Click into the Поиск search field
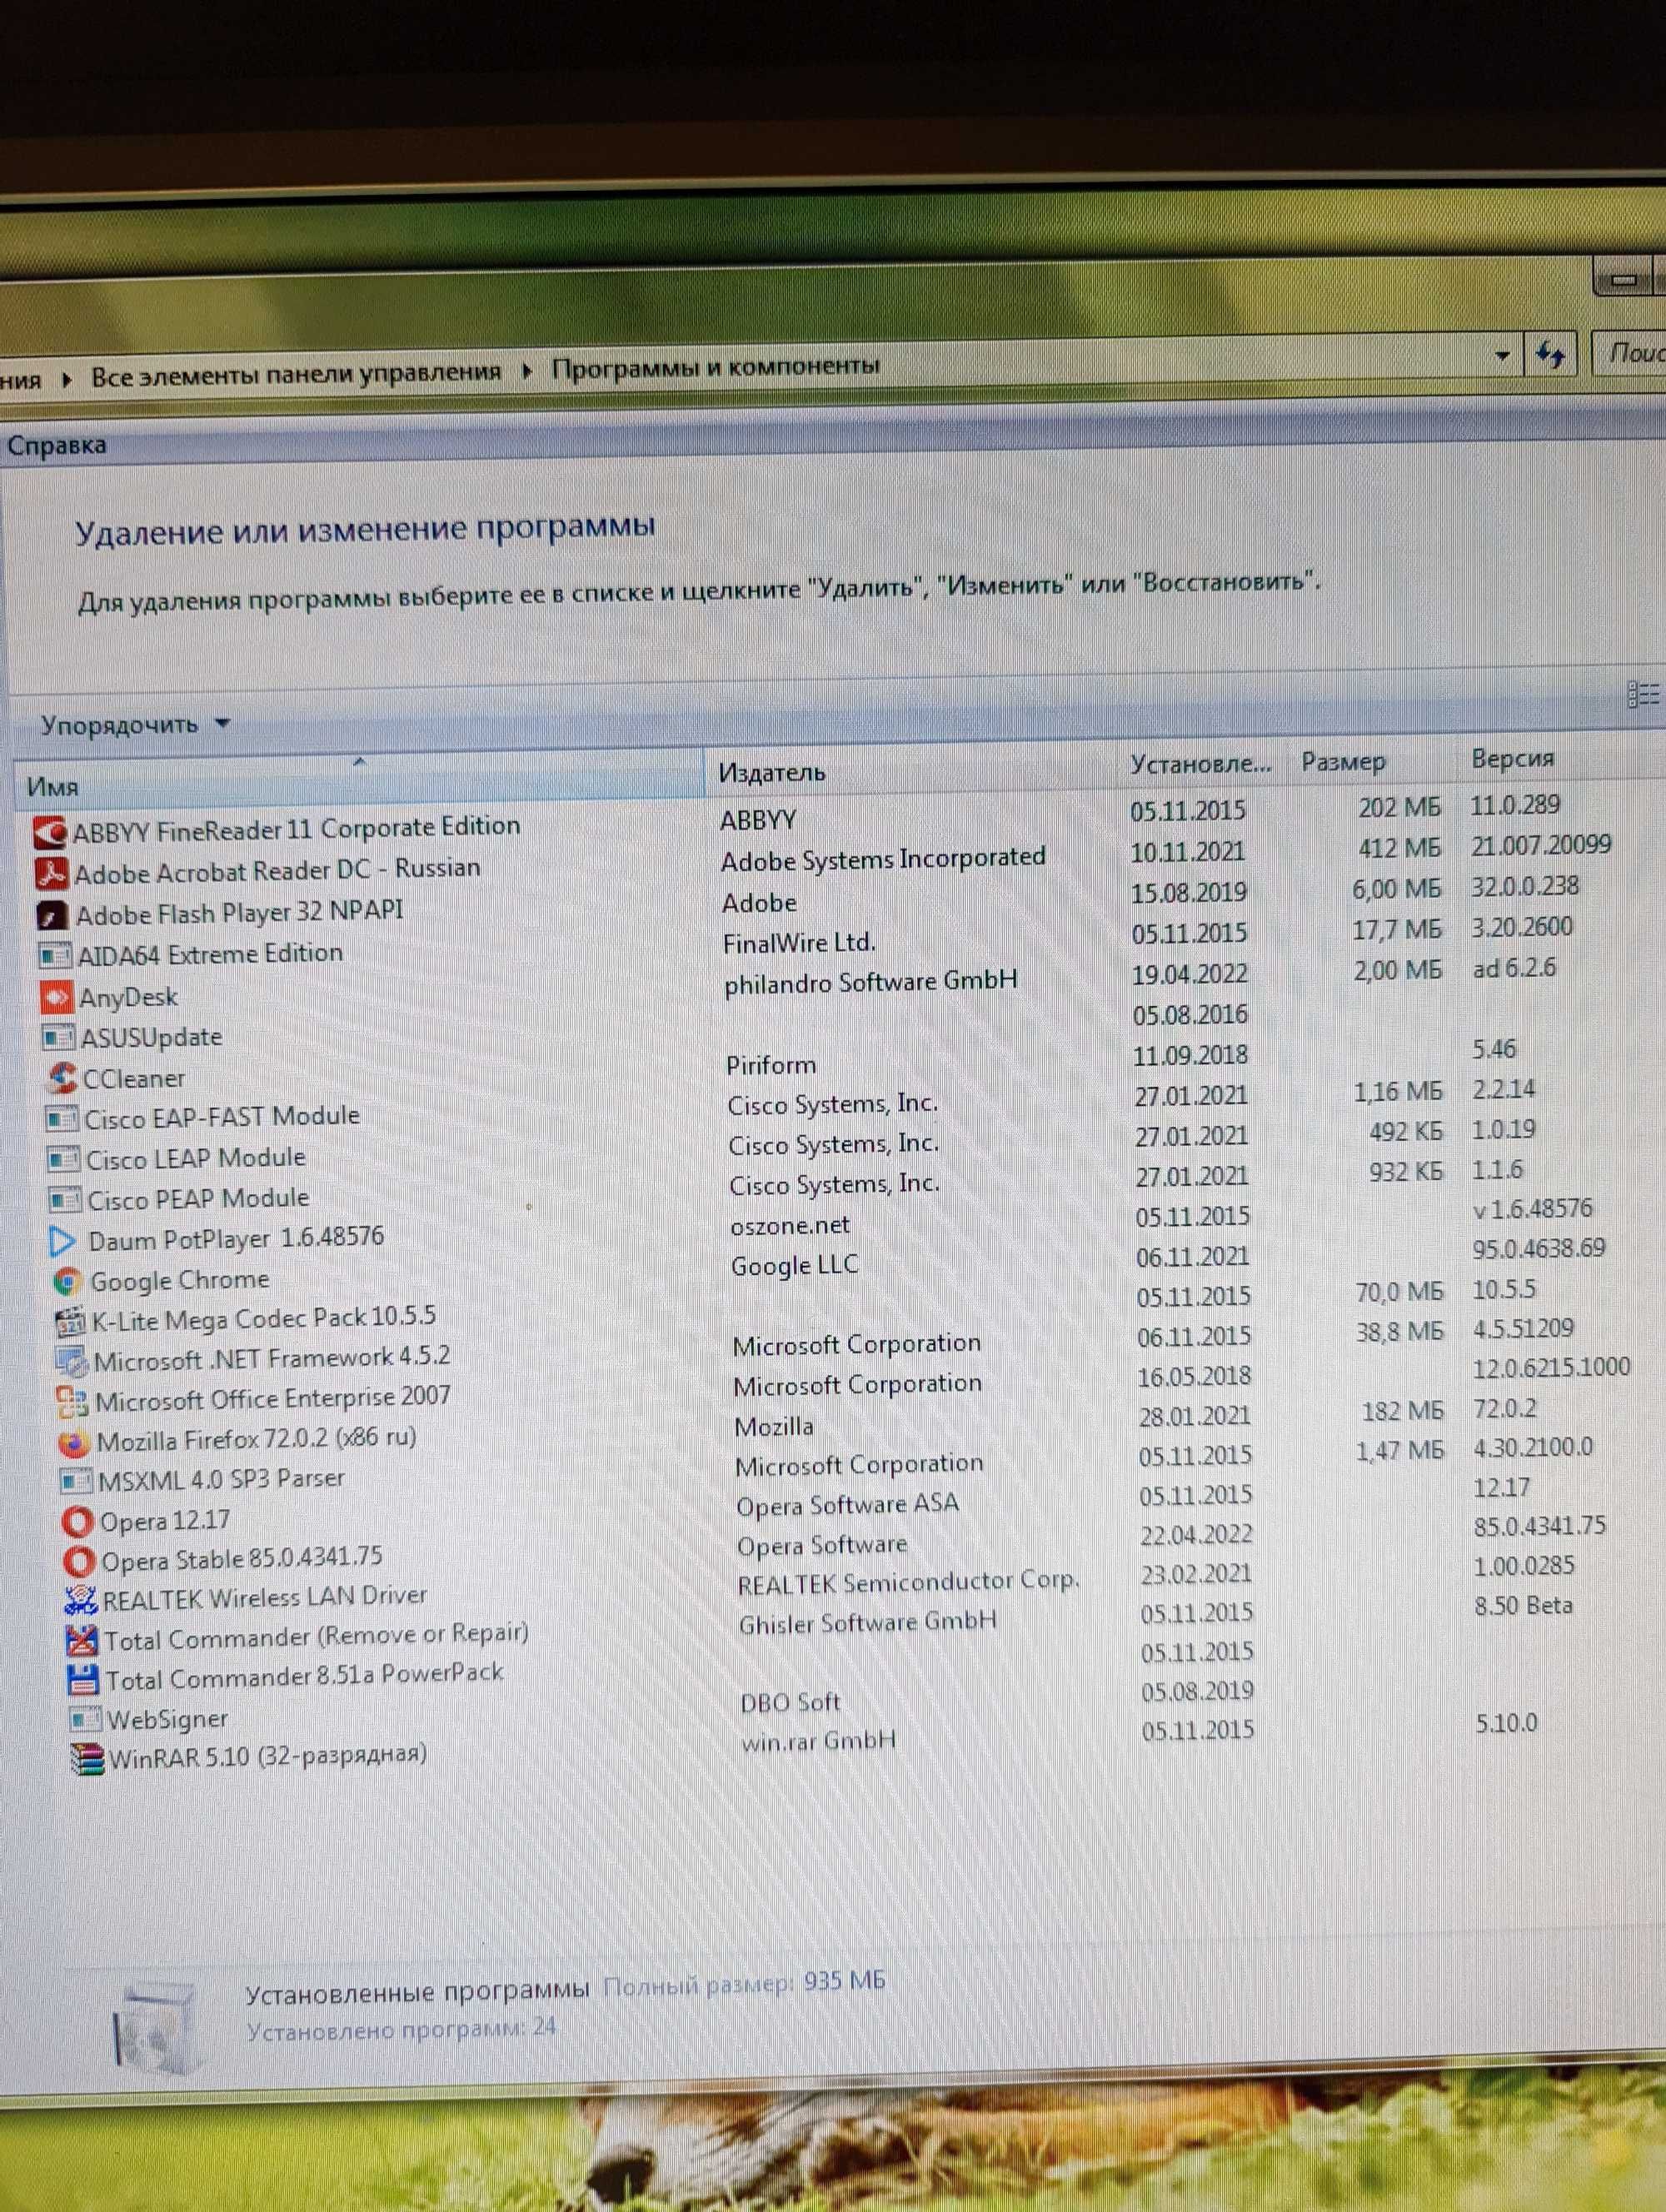1666x2212 pixels. pyautogui.click(x=1628, y=352)
